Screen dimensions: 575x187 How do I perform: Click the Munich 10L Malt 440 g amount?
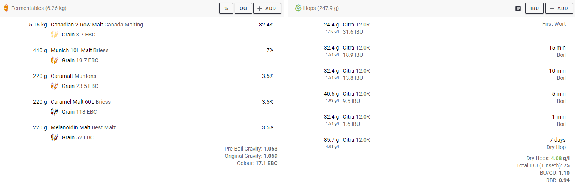[x=40, y=50]
